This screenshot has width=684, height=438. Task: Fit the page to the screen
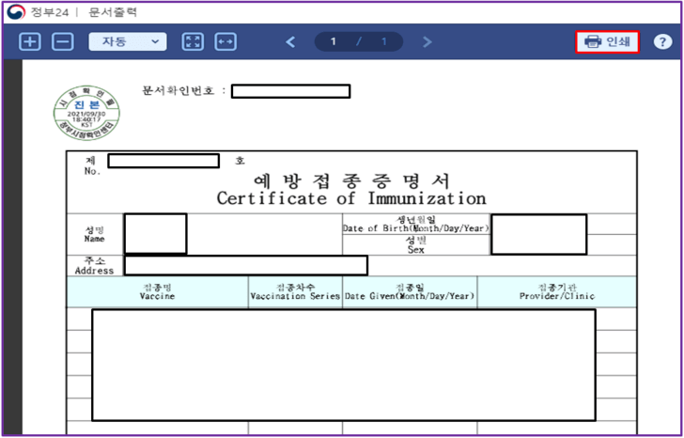(193, 42)
